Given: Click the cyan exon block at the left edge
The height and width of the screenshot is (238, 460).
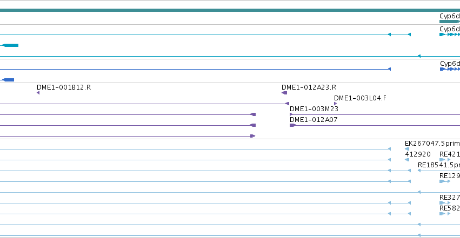Looking at the screenshot, I should coord(11,45).
